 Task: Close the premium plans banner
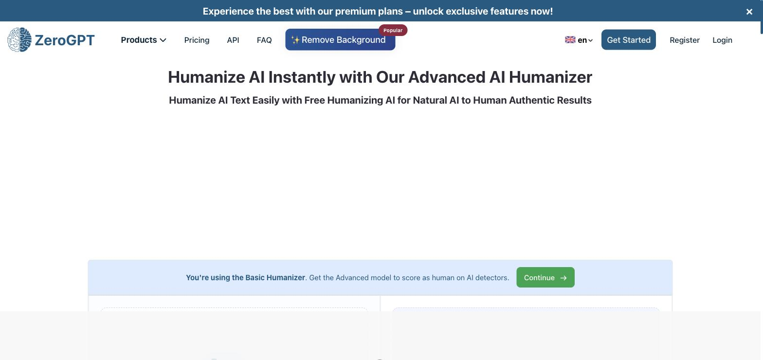(749, 12)
